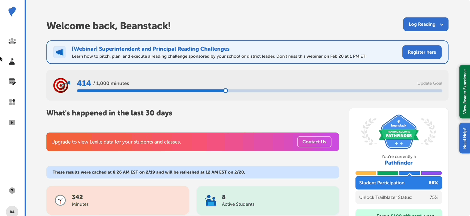Open the Log Reading dropdown
470x216 pixels.
(x=425, y=24)
